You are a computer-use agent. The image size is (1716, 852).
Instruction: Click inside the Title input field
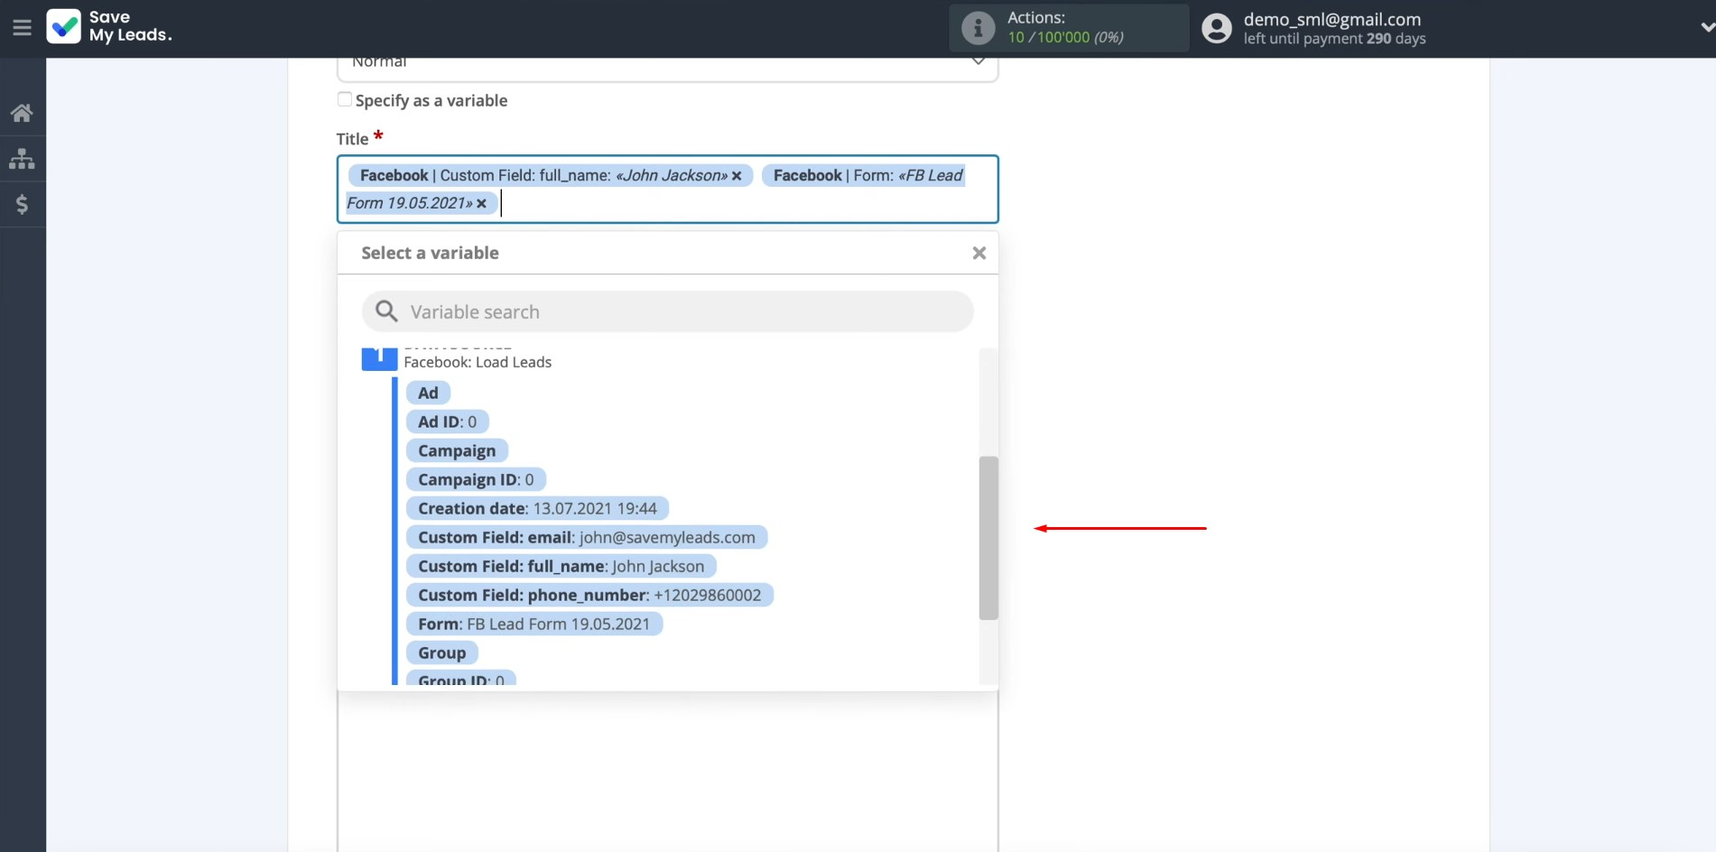coord(667,190)
